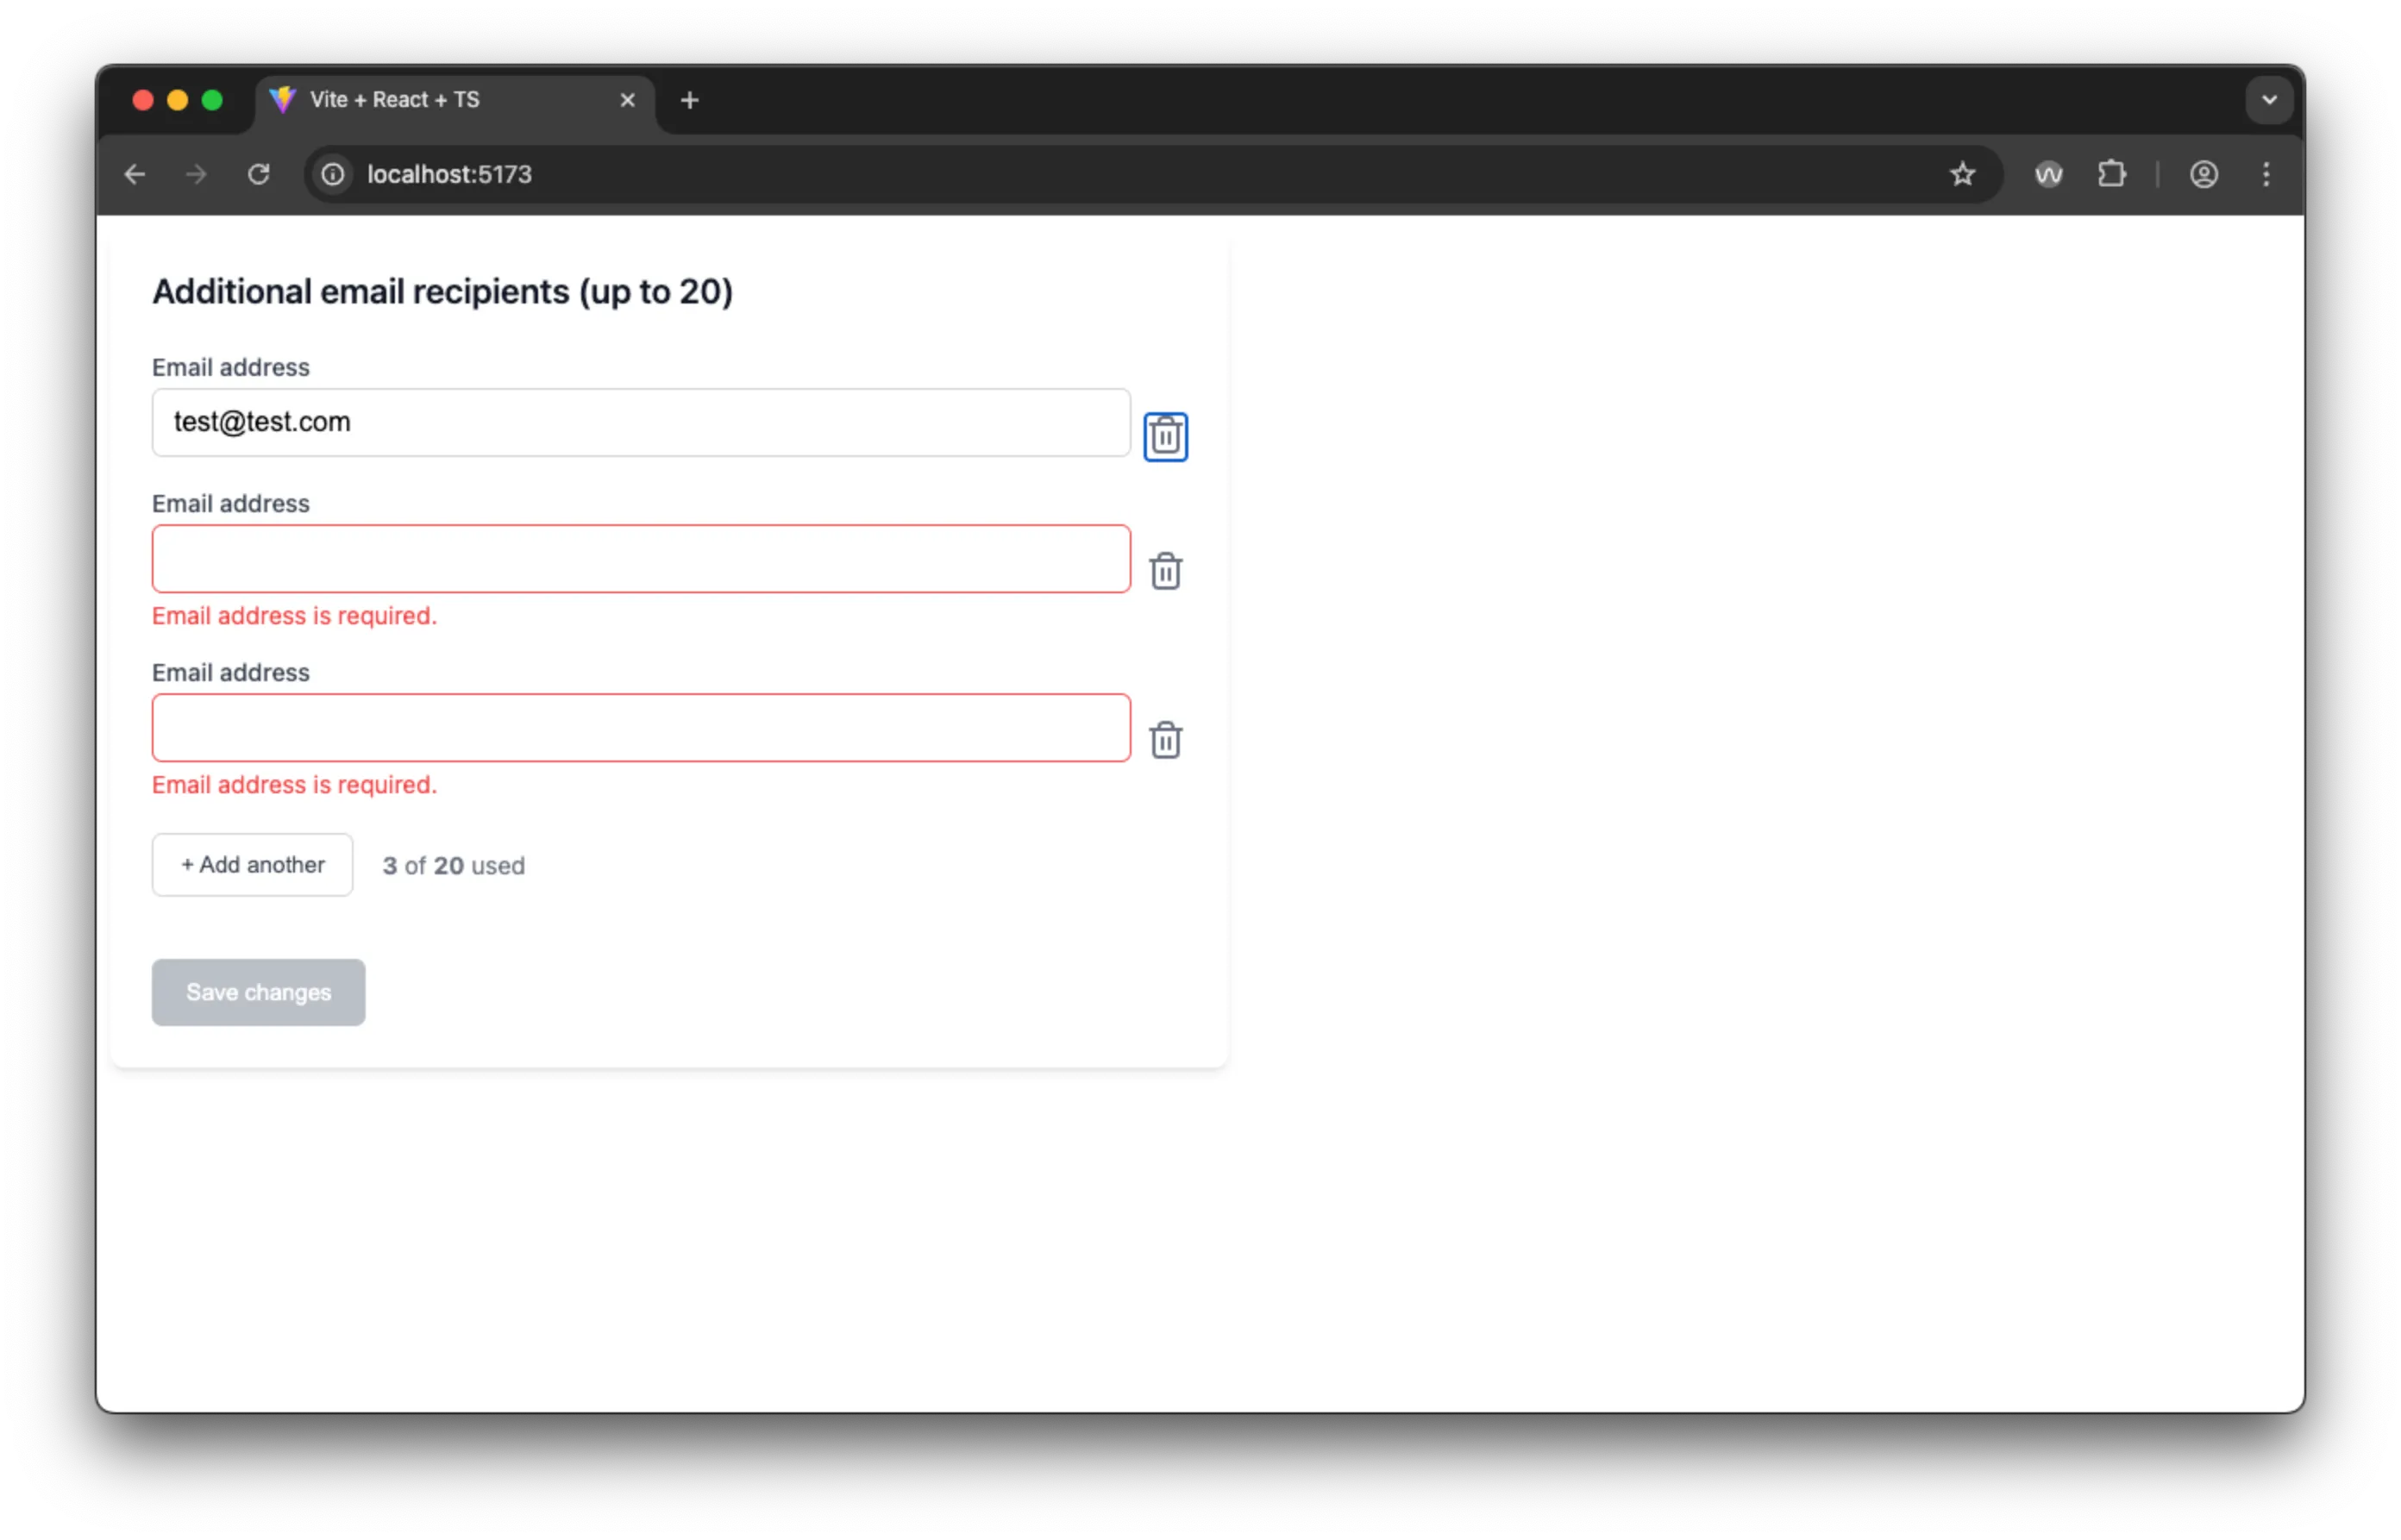Delete the test@test.com recipient row
This screenshot has height=1540, width=2401.
[x=1165, y=436]
